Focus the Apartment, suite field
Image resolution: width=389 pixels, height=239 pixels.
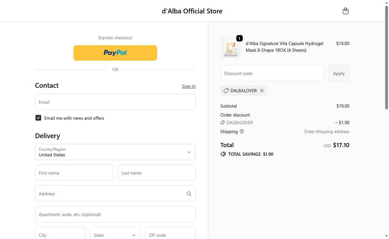pos(115,214)
